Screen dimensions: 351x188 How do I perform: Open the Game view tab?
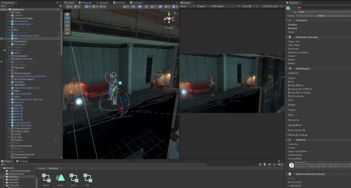click(185, 3)
